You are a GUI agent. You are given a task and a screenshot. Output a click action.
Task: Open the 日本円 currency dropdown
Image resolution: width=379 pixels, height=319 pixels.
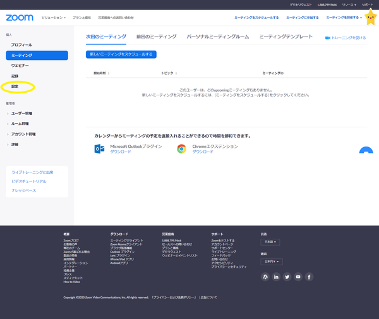click(x=272, y=262)
